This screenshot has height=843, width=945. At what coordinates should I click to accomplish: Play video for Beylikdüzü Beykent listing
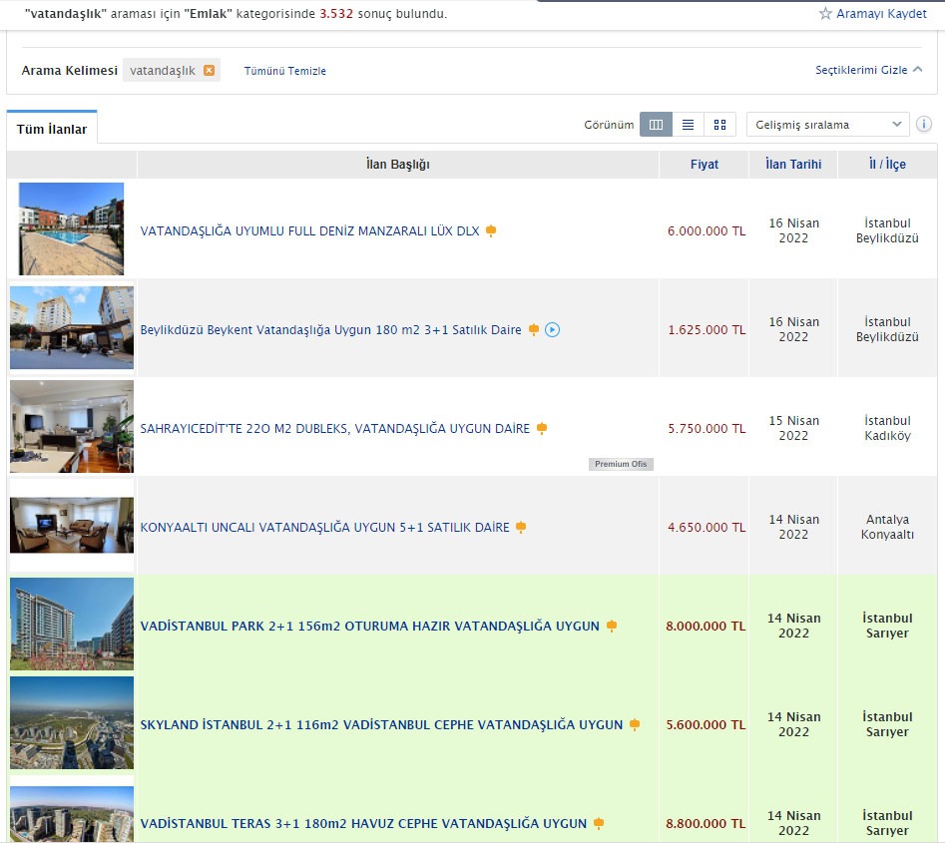point(552,329)
